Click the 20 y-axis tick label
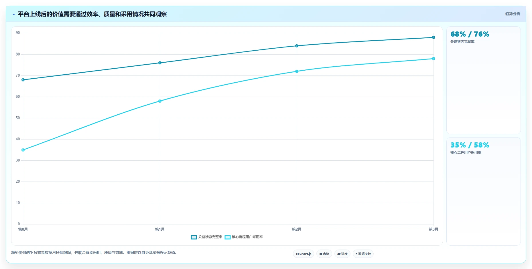The width and height of the screenshot is (532, 269). (x=18, y=182)
